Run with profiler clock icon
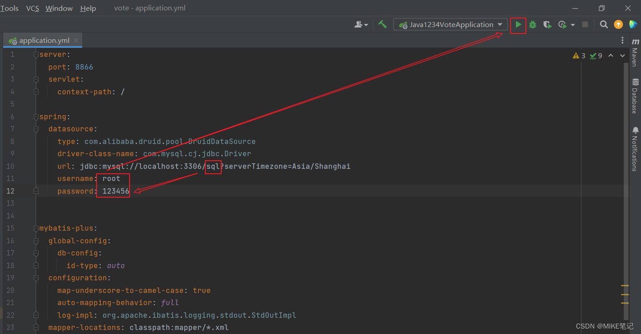This screenshot has width=641, height=334. click(x=562, y=24)
